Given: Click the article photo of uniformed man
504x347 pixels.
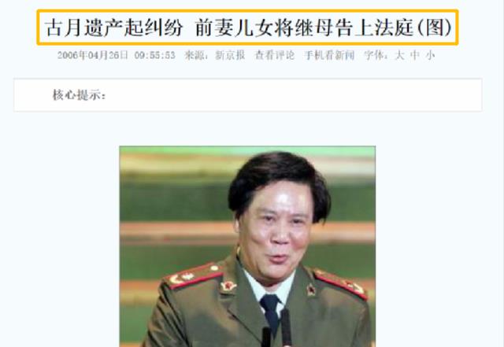Looking at the screenshot, I should [247, 246].
